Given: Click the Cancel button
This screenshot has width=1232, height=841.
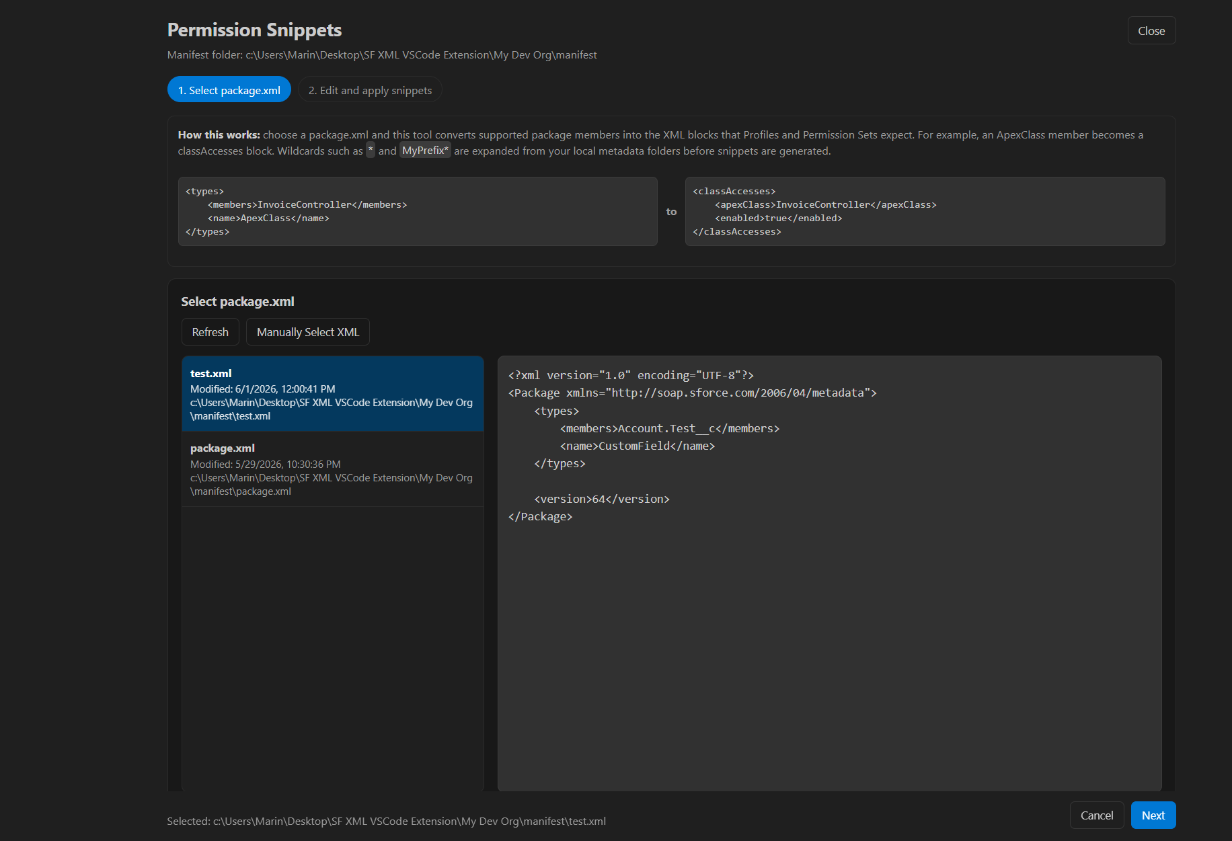Looking at the screenshot, I should [x=1097, y=815].
